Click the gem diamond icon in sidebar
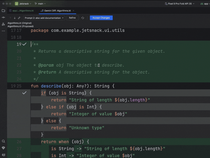Screen dimensions: 210x158 [x=3, y=148]
